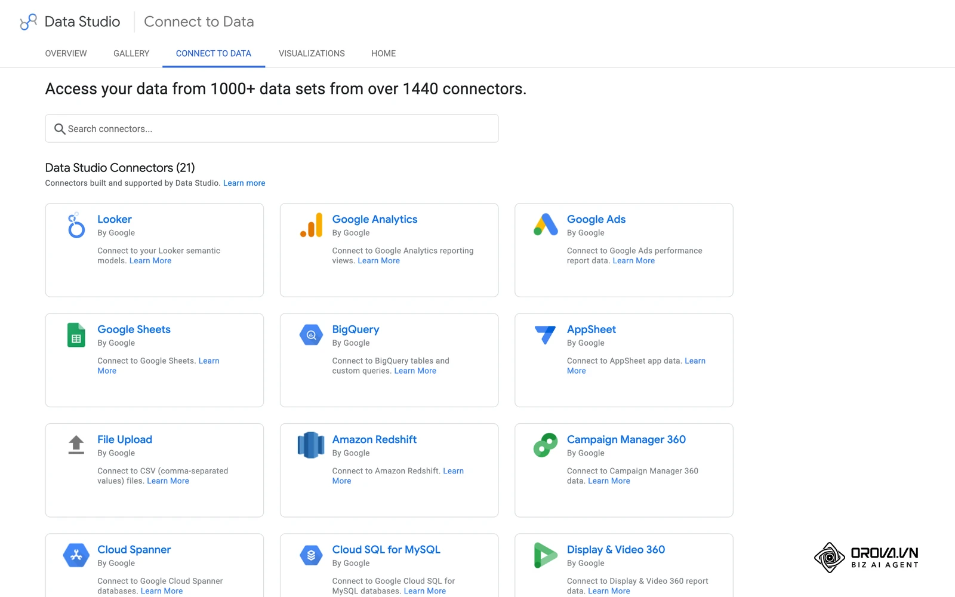Image resolution: width=955 pixels, height=597 pixels.
Task: Click the Cloud Spanner icon
Action: [76, 555]
